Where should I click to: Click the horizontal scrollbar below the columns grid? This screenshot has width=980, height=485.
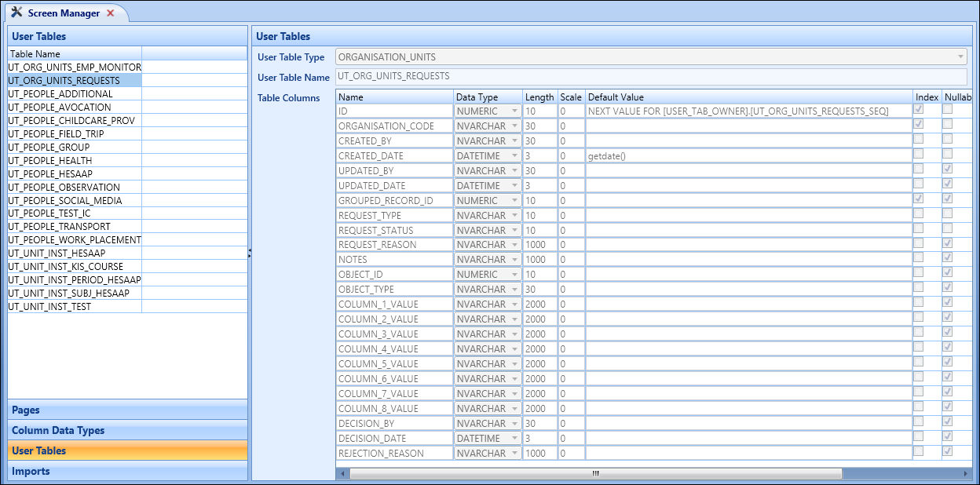pos(594,473)
